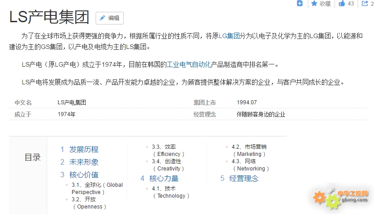Click the 编辑 edit button
The width and height of the screenshot is (374, 214).
point(110,18)
